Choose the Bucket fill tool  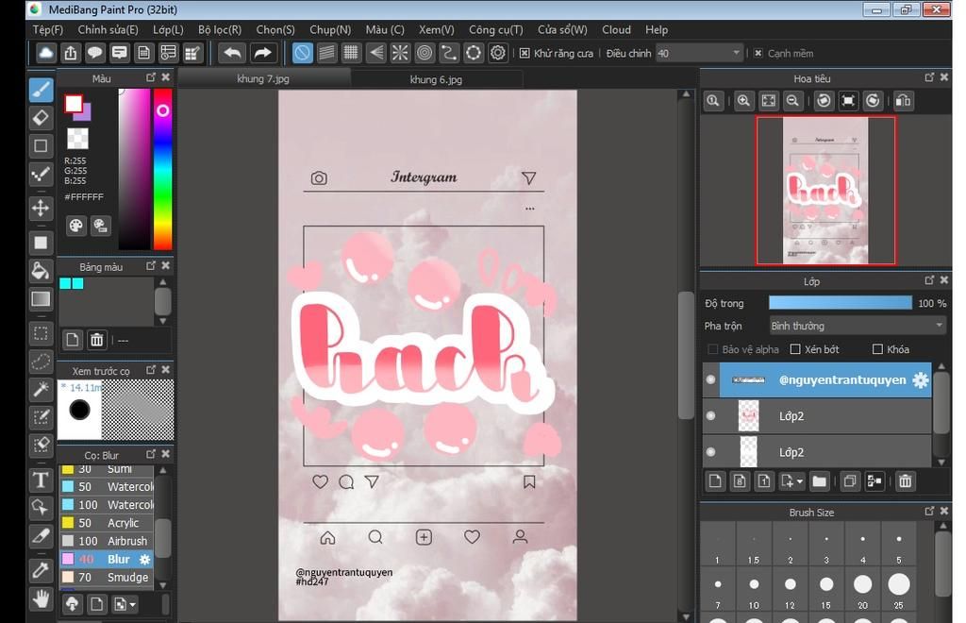pos(41,271)
